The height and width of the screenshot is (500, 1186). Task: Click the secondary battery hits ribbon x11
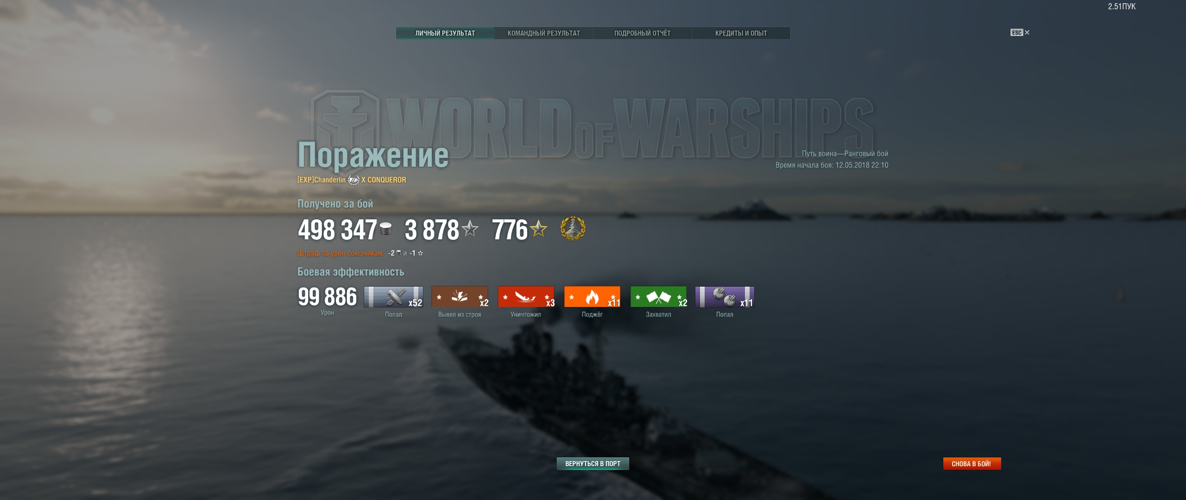[x=725, y=297]
